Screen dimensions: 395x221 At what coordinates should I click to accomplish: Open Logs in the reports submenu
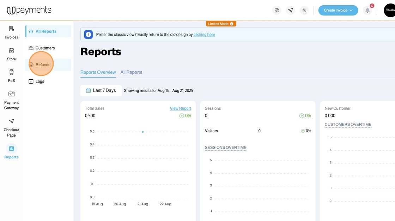39,81
